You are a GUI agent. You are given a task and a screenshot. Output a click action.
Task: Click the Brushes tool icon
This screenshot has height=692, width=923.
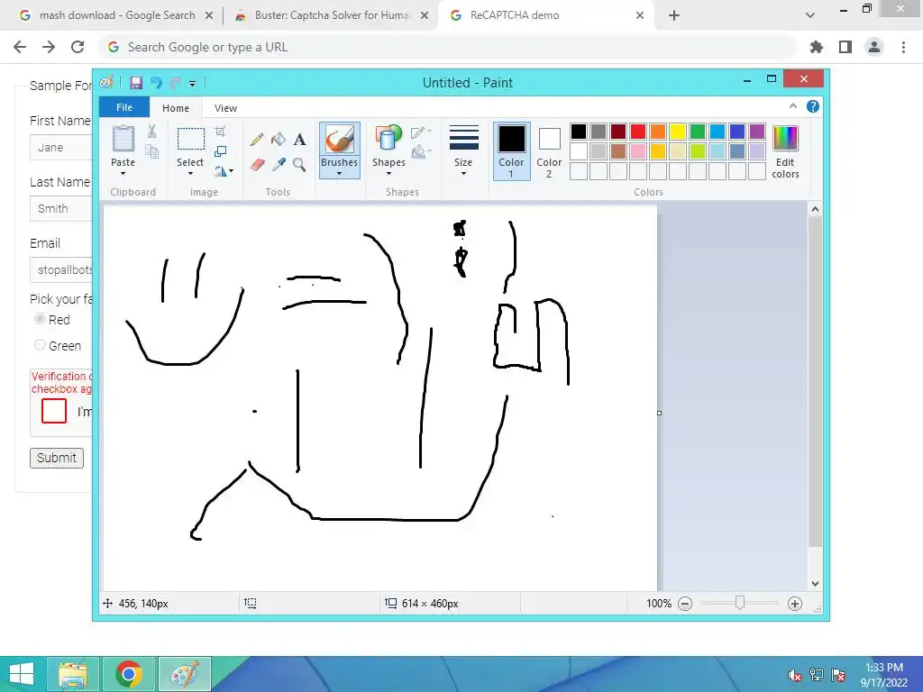pos(340,140)
